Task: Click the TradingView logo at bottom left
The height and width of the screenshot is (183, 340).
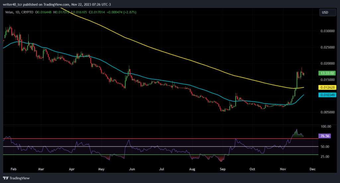Action: [16, 178]
